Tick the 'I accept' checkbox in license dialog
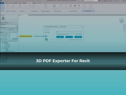126x95 pixels. pyautogui.click(x=76, y=34)
